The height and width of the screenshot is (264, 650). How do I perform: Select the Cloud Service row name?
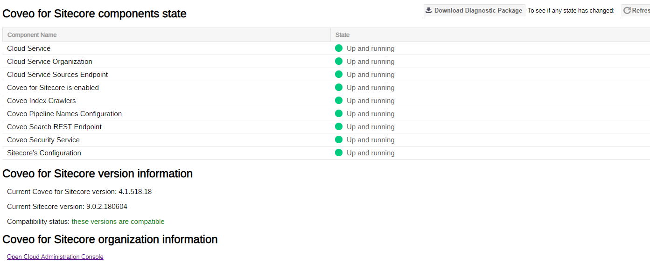(29, 49)
